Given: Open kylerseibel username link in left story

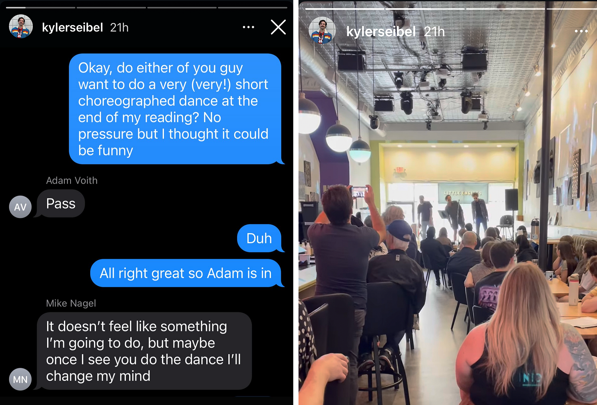Looking at the screenshot, I should [73, 27].
